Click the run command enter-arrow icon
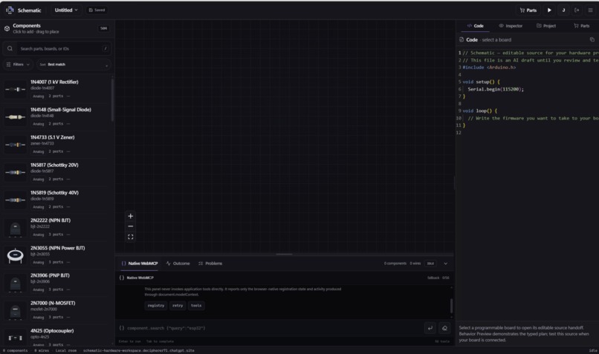This screenshot has width=599, height=354. pyautogui.click(x=430, y=328)
